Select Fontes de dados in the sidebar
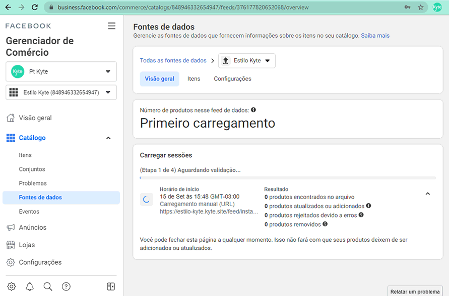 coord(61,198)
